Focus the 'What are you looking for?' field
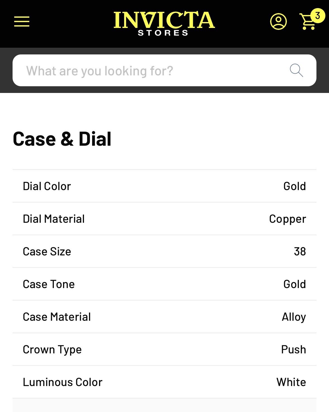The width and height of the screenshot is (329, 412). [156, 71]
